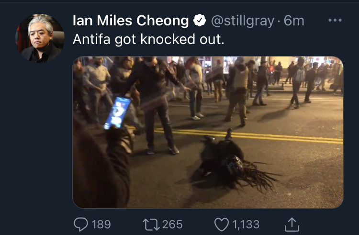Viewport: 359px width, 235px height.
Task: Click the reply speech bubble icon
Action: (x=81, y=224)
